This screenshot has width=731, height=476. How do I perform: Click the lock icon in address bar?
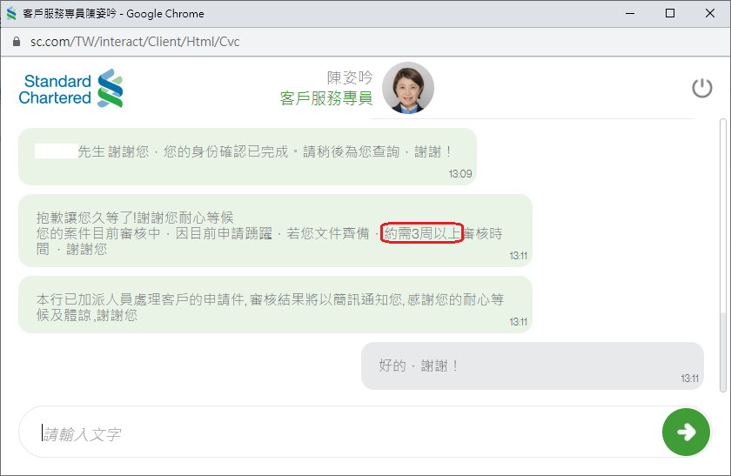[17, 42]
